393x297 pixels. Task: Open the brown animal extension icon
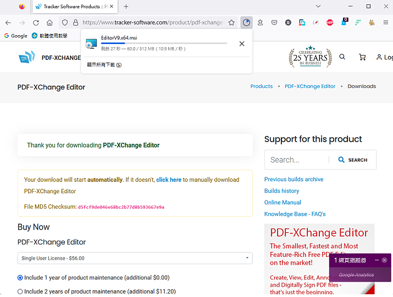coord(372,23)
